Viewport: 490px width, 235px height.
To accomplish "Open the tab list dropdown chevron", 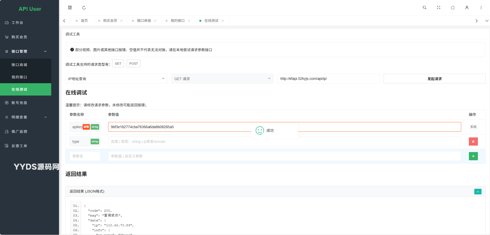I will [487, 21].
